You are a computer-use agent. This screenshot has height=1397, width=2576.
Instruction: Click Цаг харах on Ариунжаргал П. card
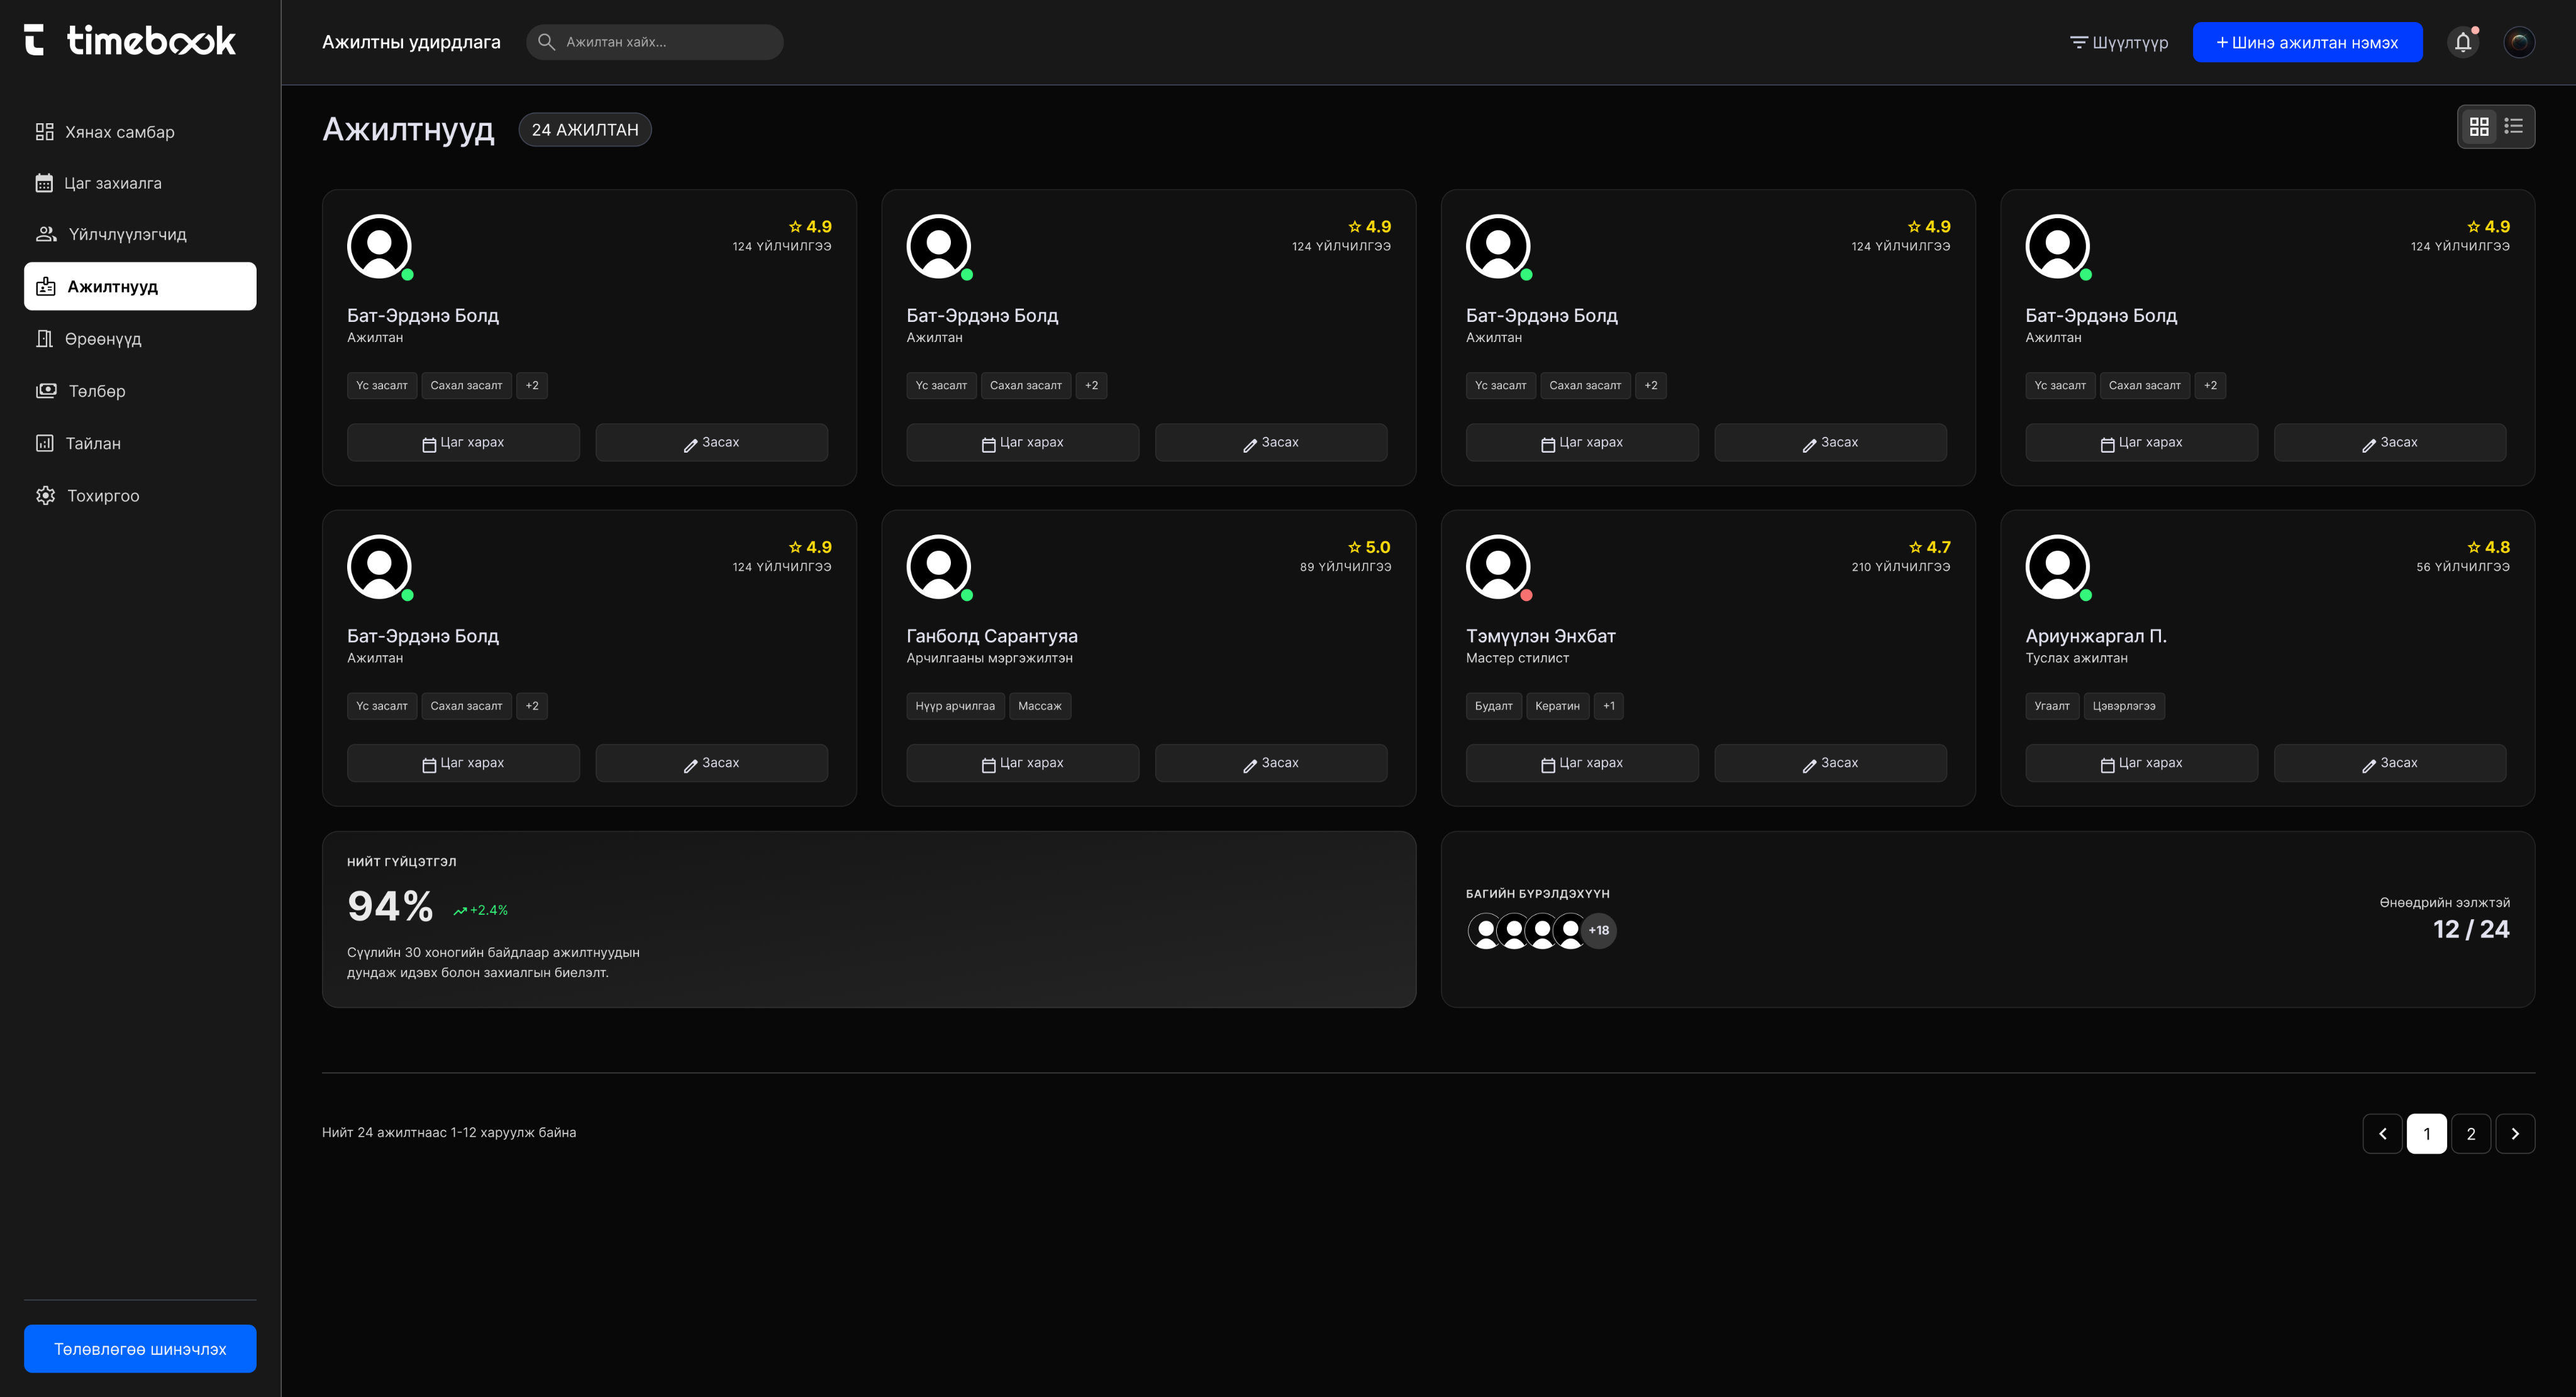[2141, 763]
